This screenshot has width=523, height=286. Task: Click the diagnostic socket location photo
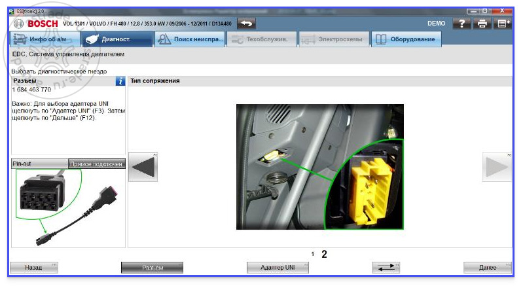[x=320, y=167]
